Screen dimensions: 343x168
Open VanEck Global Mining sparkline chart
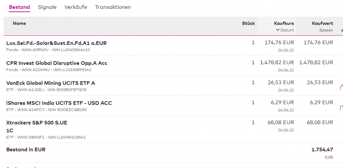(341, 87)
